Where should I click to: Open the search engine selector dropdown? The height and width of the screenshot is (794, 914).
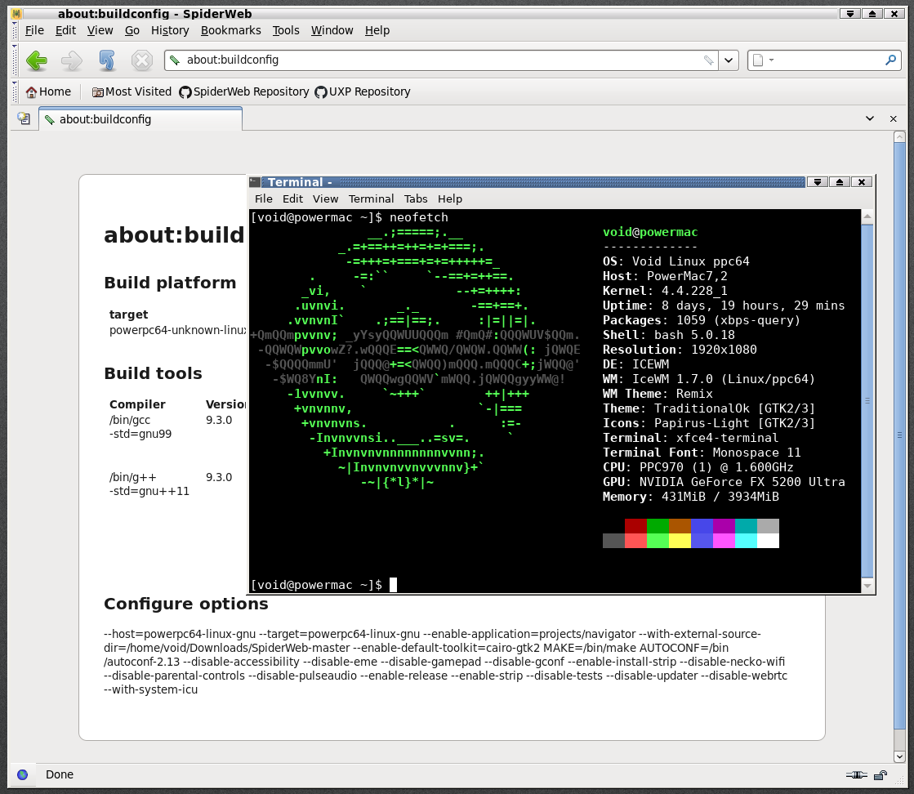tap(762, 60)
